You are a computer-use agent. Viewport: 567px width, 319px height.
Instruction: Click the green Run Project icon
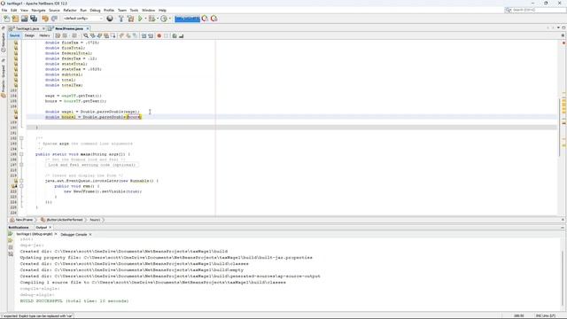140,19
